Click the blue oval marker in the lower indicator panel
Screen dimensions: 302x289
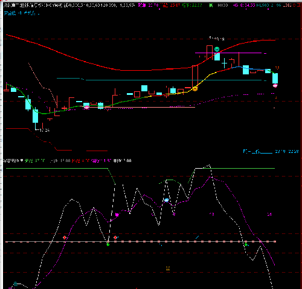pos(167,200)
